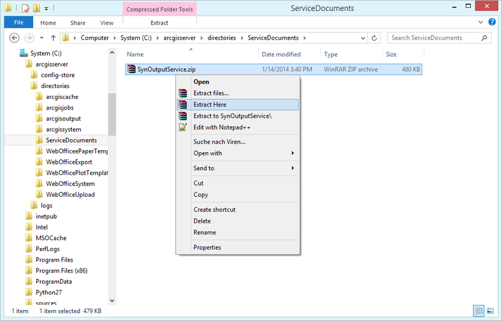The height and width of the screenshot is (321, 502).
Task: Choose Delete in context menu
Action: click(x=237, y=221)
